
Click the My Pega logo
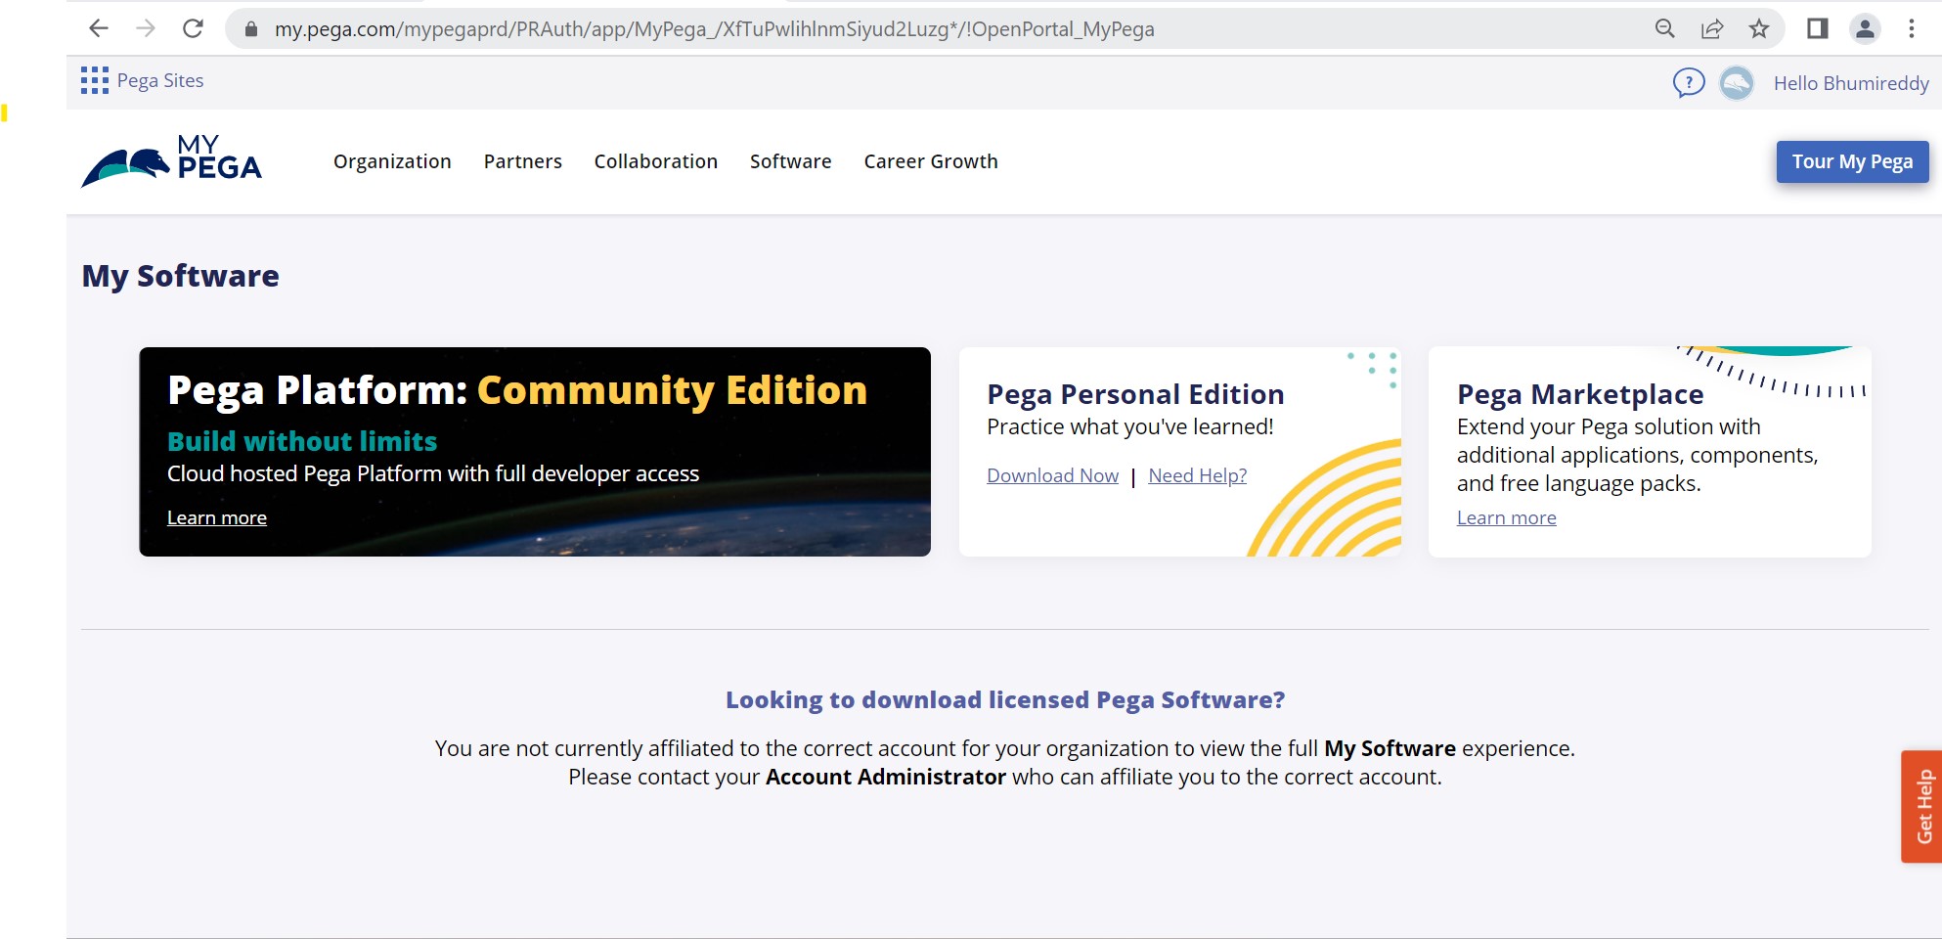[x=174, y=161]
